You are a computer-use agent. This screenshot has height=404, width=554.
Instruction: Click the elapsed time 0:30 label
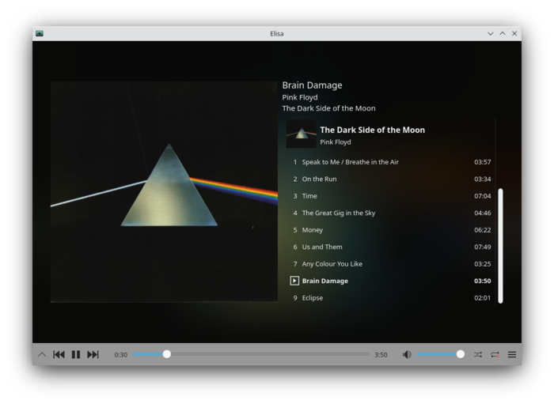pos(120,355)
